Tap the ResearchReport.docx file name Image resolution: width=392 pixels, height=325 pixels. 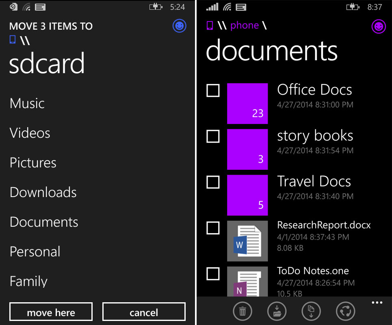(324, 225)
